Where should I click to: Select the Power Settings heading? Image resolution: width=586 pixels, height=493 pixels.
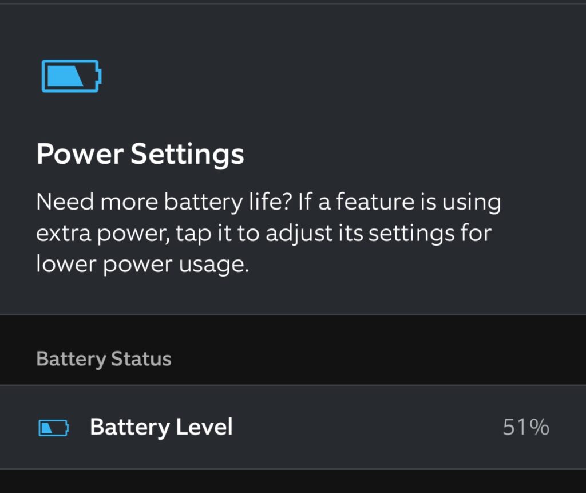pos(140,154)
